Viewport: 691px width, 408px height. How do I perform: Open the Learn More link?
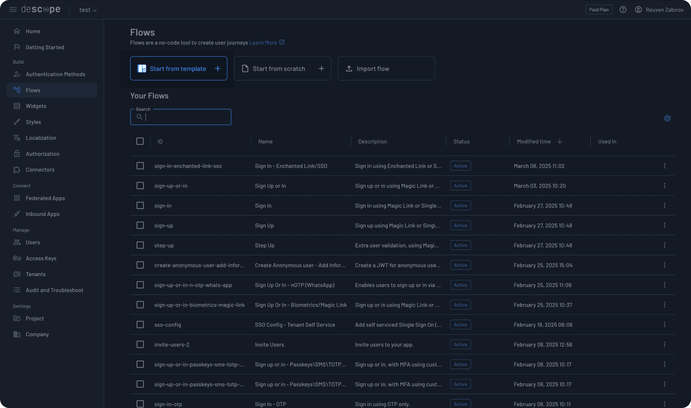tap(263, 43)
